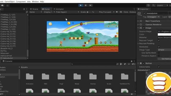The height and width of the screenshot is (96, 171).
Task: Open the Free Aspect dropdown
Action: (x=67, y=12)
